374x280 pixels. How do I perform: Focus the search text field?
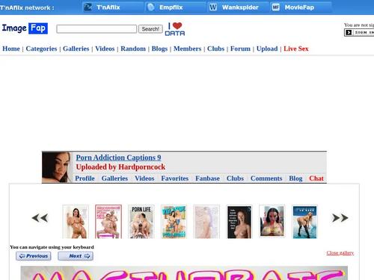pos(96,29)
